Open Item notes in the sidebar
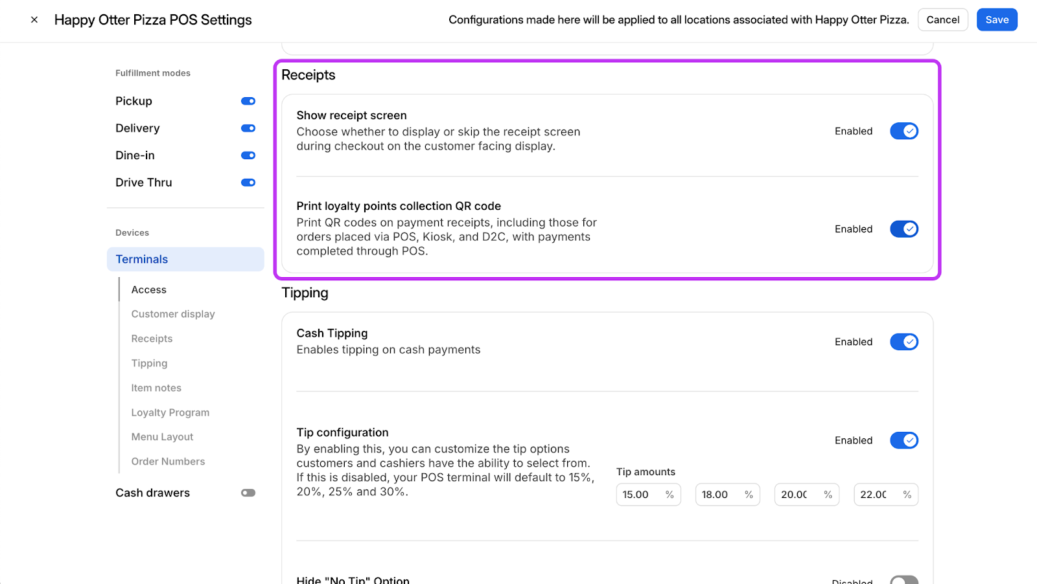This screenshot has height=584, width=1037. coord(156,388)
